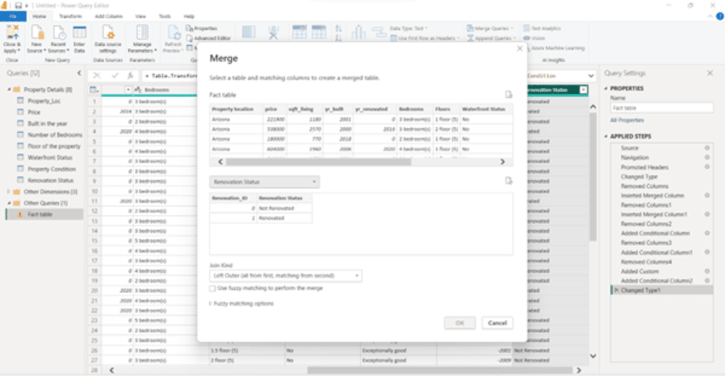Open Data source settings icon
Image resolution: width=725 pixels, height=376 pixels.
[108, 34]
